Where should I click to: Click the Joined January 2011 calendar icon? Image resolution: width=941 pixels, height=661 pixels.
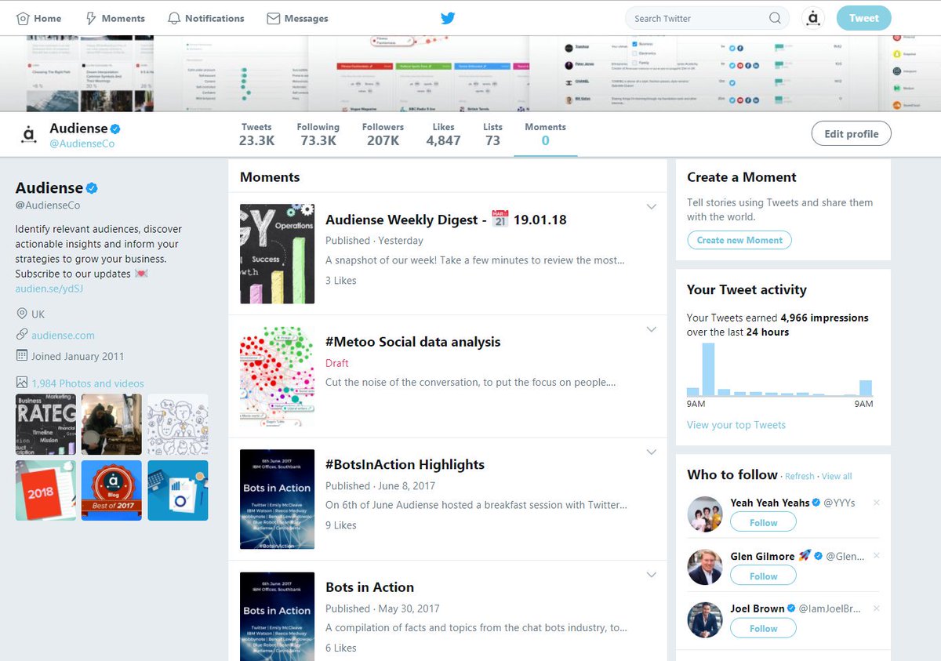tap(21, 356)
